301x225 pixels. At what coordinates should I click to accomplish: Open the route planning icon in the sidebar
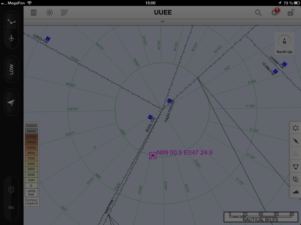point(11,22)
